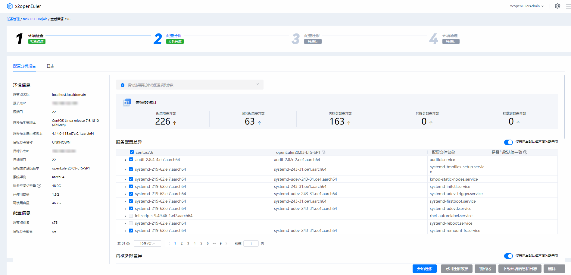Click the x2openEuler logo icon
This screenshot has height=275, width=571.
coord(10,6)
